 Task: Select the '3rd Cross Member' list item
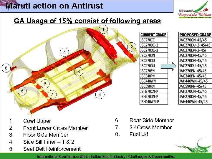tap(150, 127)
